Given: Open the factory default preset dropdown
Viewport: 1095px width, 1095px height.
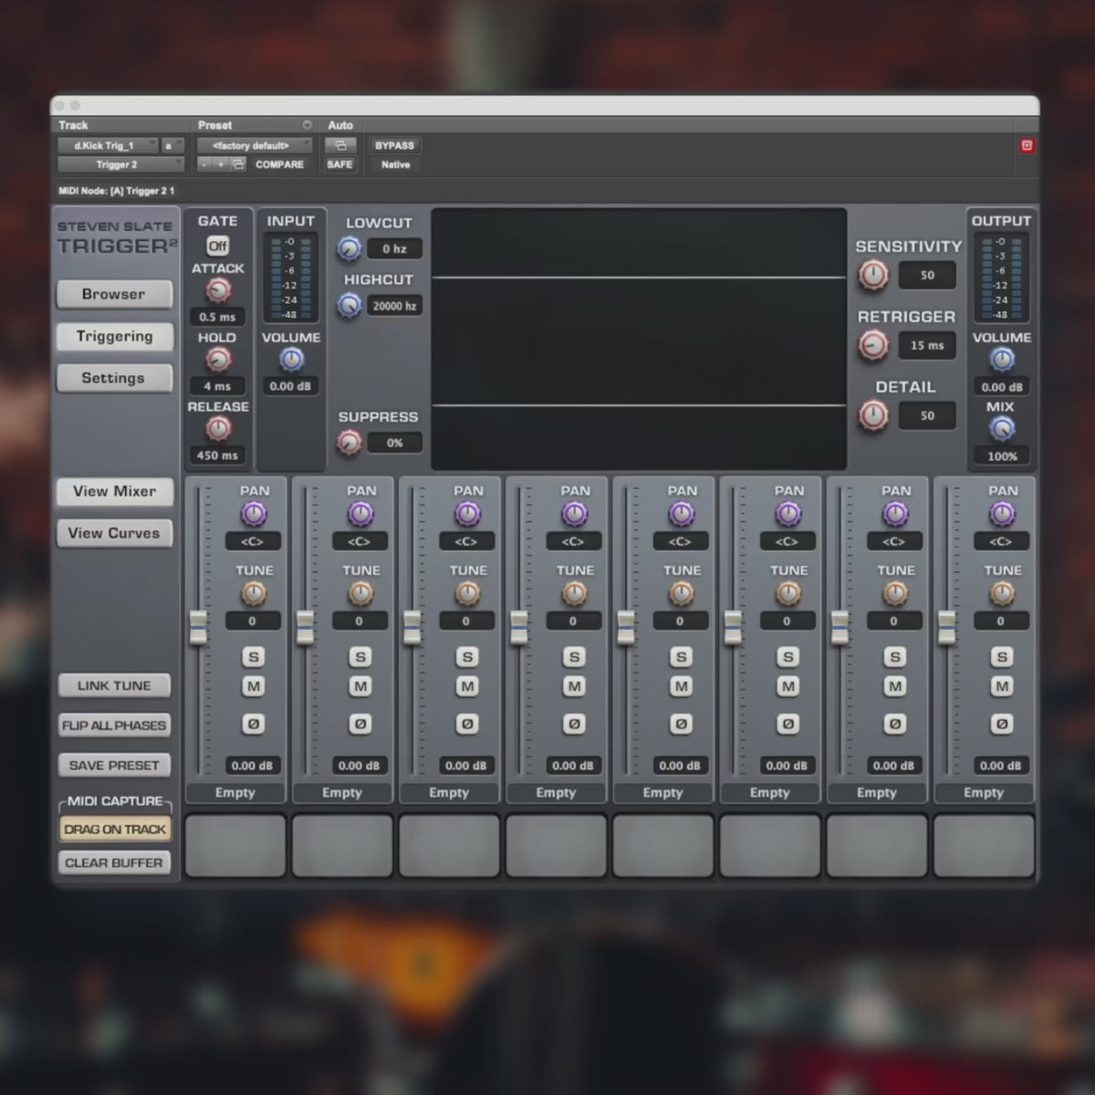Looking at the screenshot, I should click(255, 146).
